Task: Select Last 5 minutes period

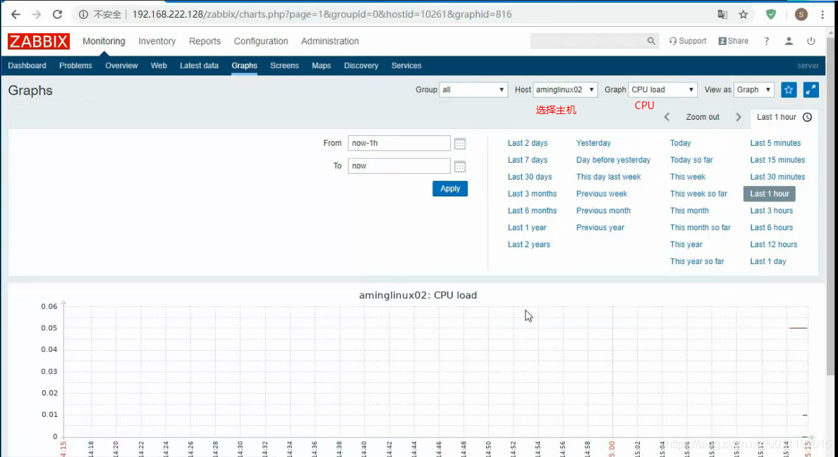Action: tap(775, 143)
